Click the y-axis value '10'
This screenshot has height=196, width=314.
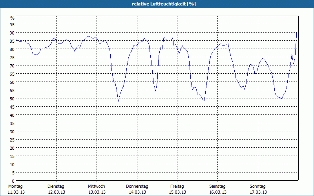(12, 164)
